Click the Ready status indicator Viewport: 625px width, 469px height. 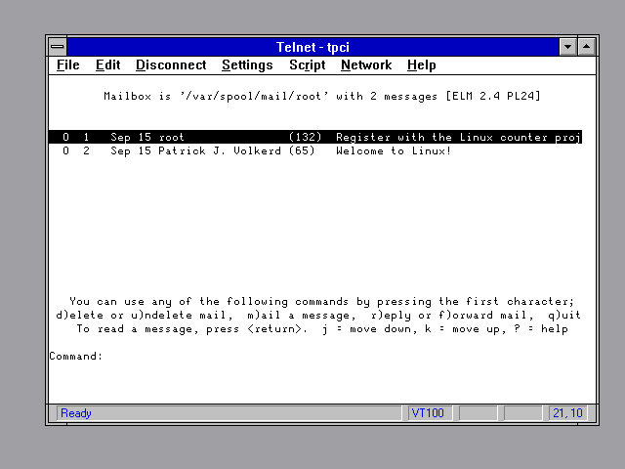[76, 413]
